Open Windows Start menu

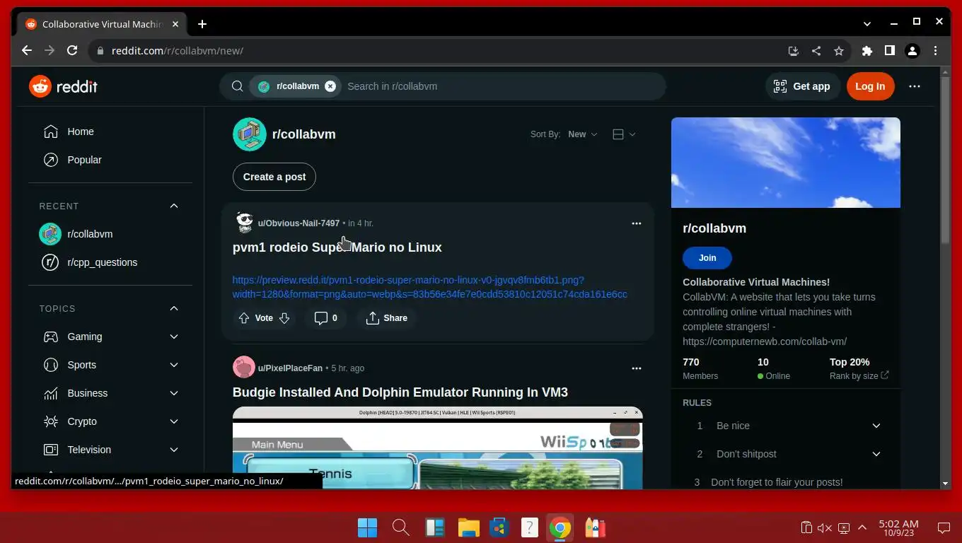click(368, 527)
